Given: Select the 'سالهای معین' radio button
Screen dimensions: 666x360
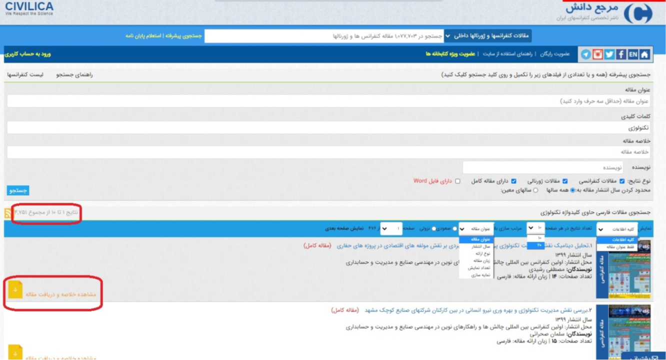Looking at the screenshot, I should (x=535, y=190).
